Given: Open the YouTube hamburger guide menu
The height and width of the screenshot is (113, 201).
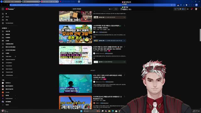Looking at the screenshot, I should point(3,9).
